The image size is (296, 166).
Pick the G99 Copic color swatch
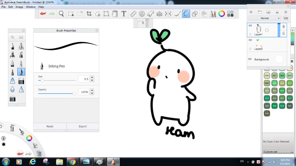click(267, 113)
